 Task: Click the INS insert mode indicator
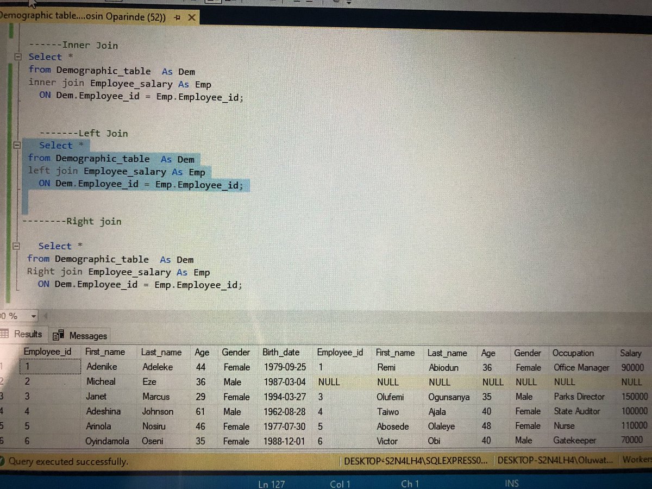click(x=511, y=483)
